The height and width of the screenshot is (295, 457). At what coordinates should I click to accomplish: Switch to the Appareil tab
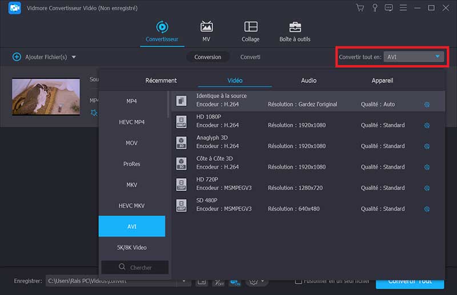click(x=382, y=80)
